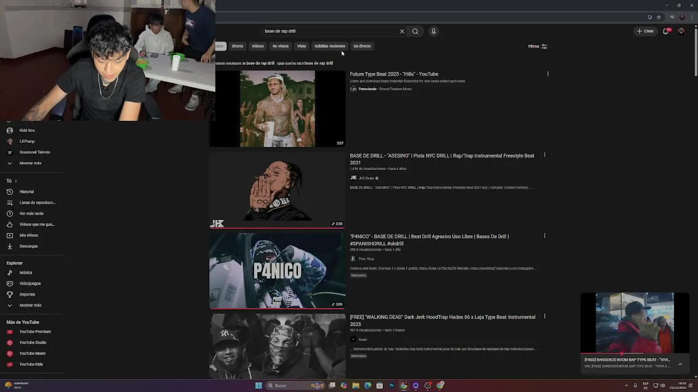The width and height of the screenshot is (698, 392).
Task: Bookmark page with the star icon
Action: point(659,17)
